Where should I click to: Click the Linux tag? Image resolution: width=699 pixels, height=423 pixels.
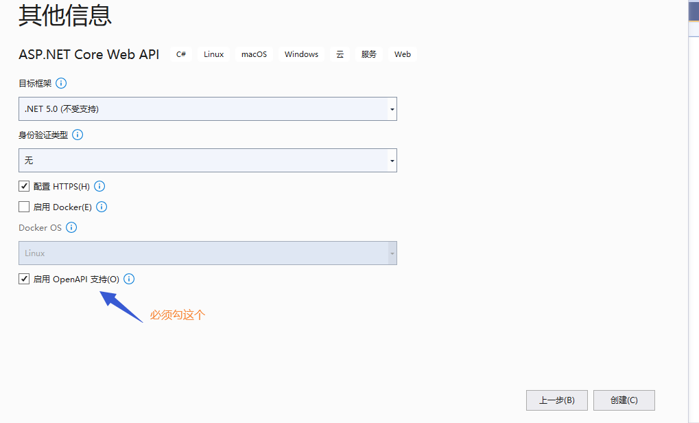pyautogui.click(x=213, y=54)
